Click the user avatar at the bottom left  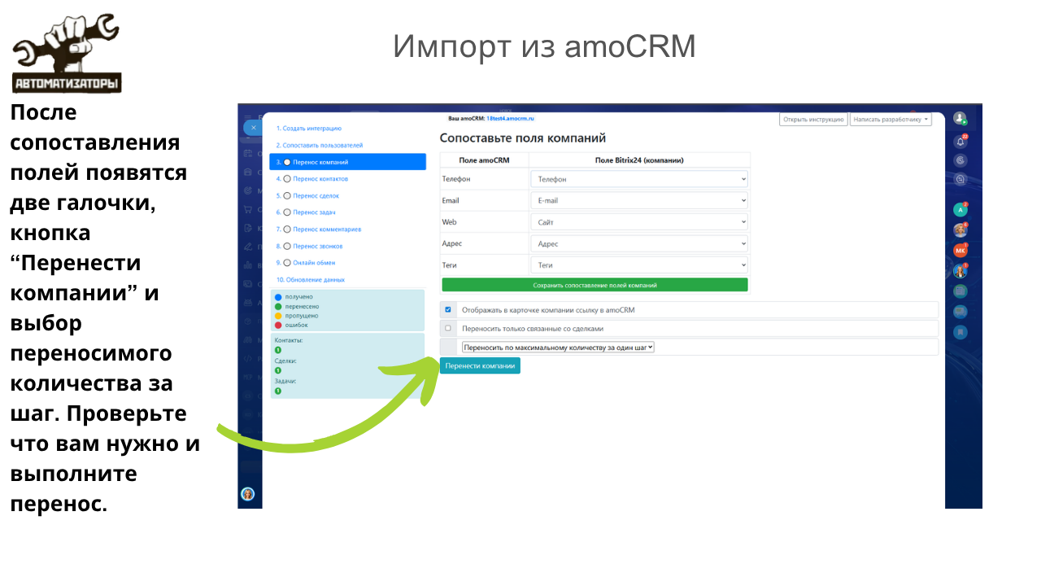(x=248, y=494)
